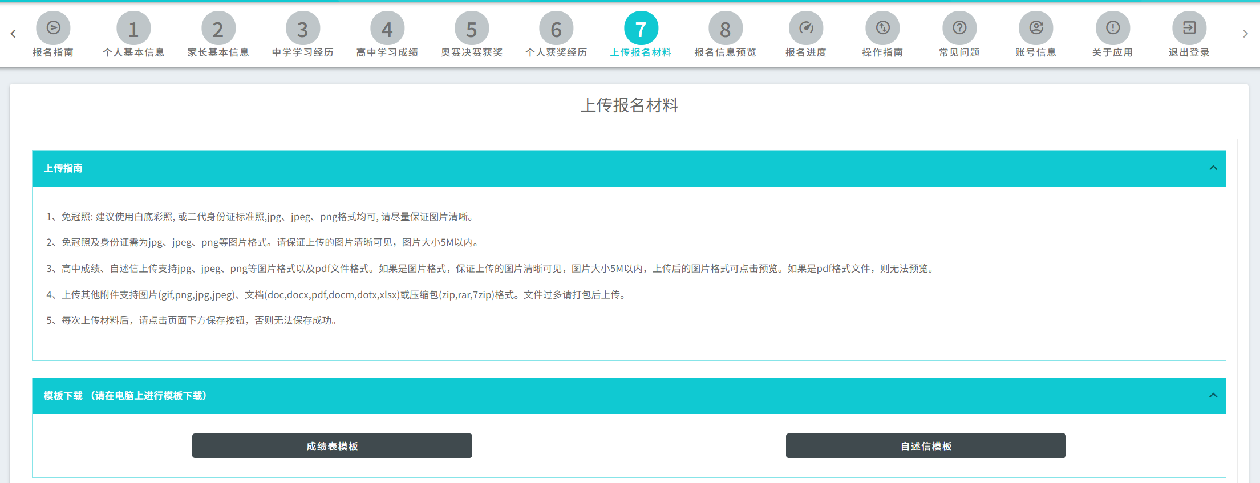Go to step 1 个人基本信息
Screen dimensions: 1260x483
pos(133,29)
